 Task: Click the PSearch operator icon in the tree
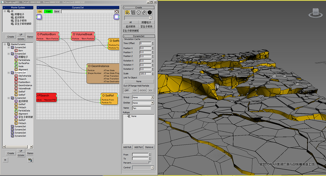click(16, 79)
